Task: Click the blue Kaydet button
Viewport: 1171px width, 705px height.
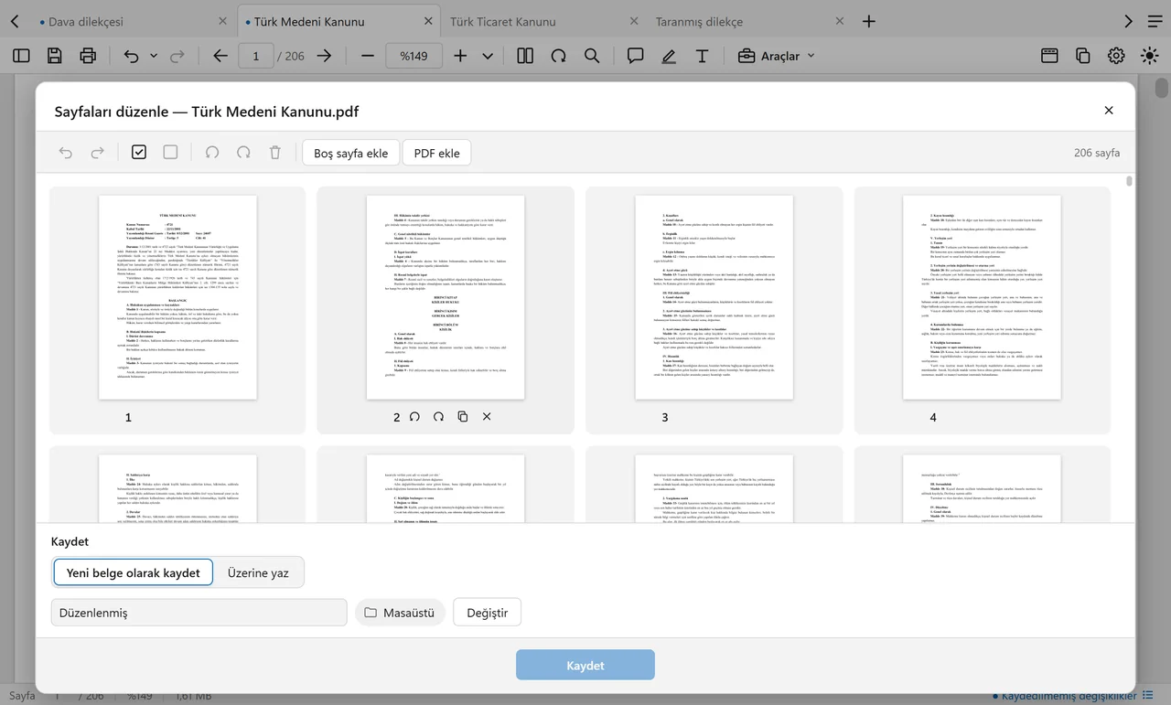Action: click(585, 665)
